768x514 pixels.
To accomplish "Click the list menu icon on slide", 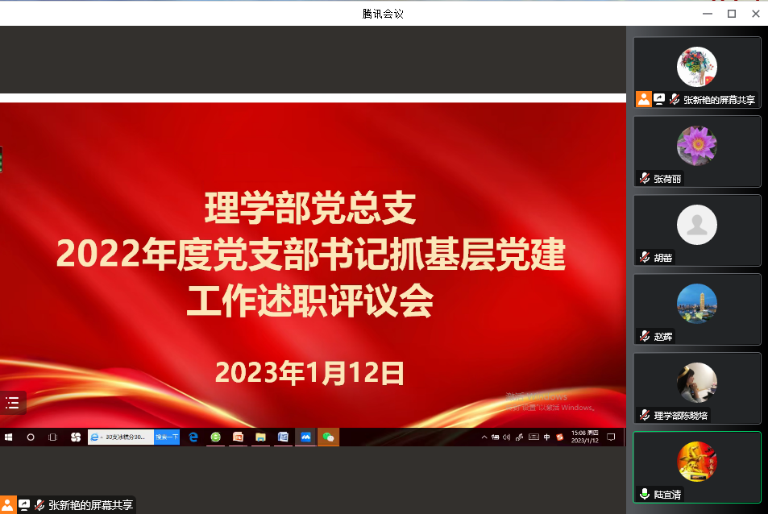I will [x=12, y=403].
